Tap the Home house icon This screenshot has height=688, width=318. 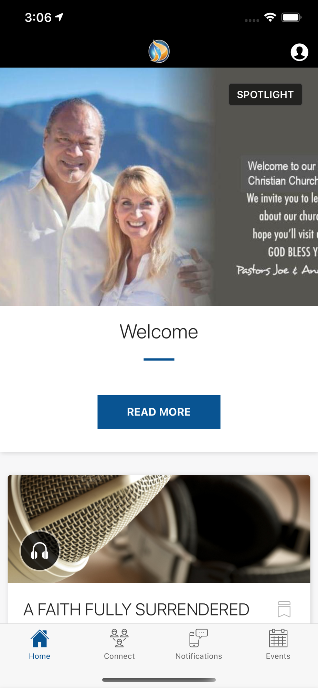click(40, 638)
